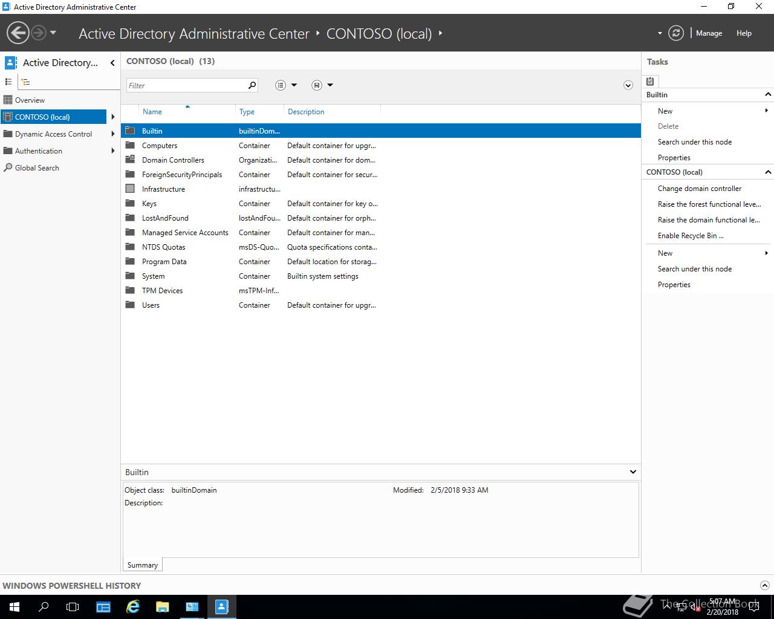Launch Internet Explorer from taskbar
This screenshot has width=774, height=619.
133,607
